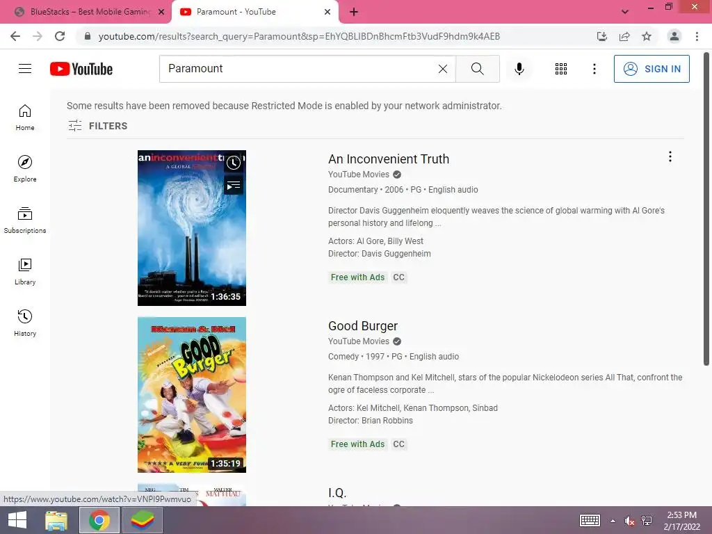Go back in browser history
712x534 pixels.
tap(15, 36)
